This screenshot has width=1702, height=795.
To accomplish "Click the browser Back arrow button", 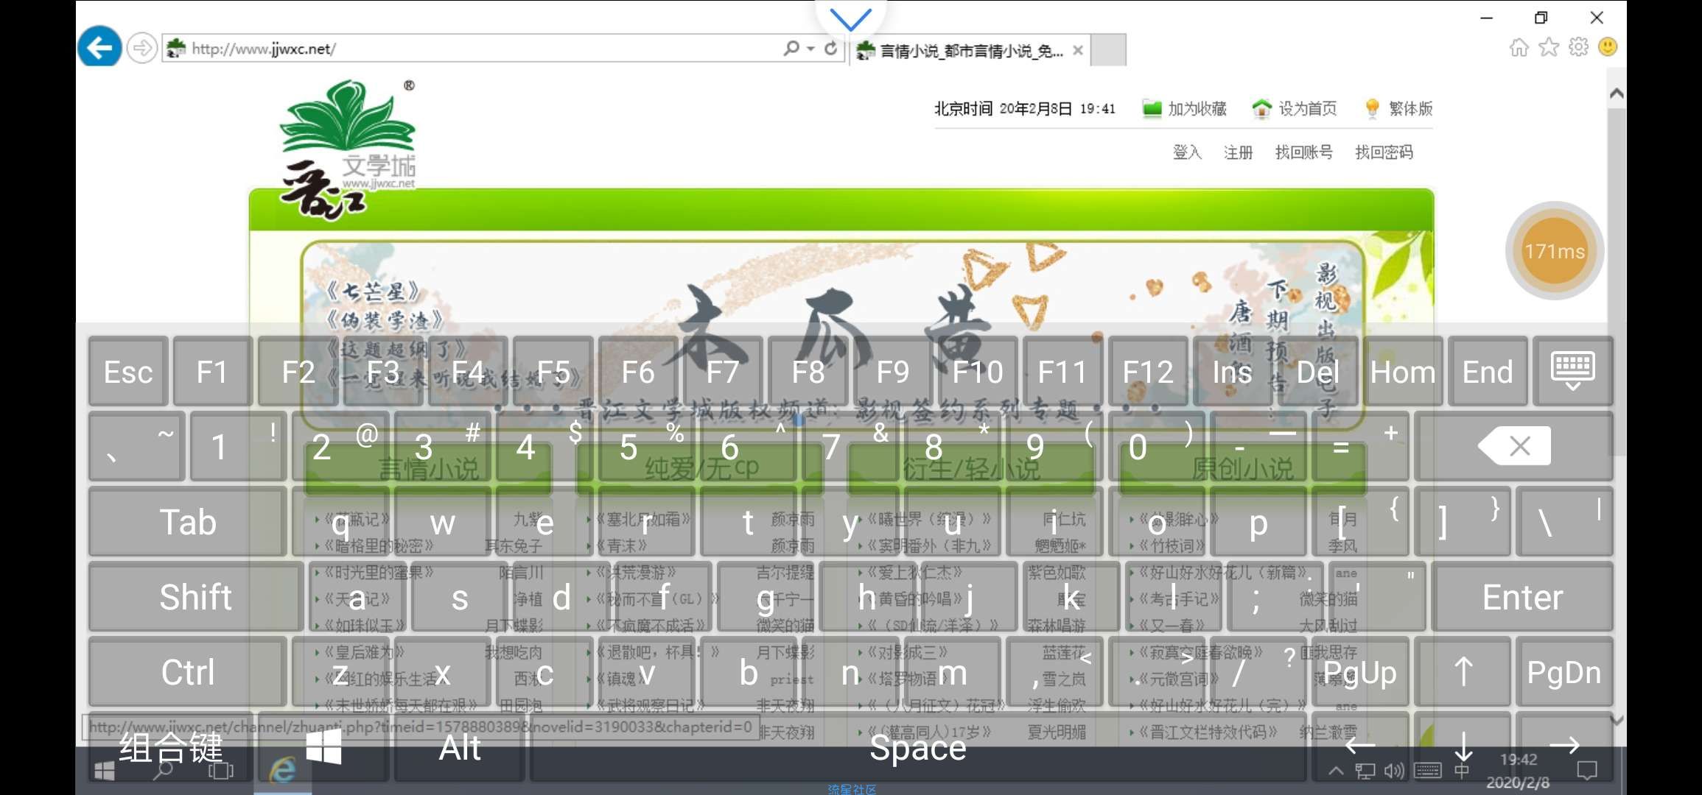I will tap(99, 48).
